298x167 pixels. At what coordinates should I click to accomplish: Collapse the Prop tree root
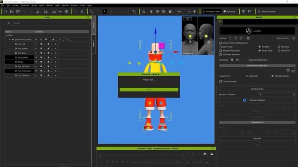(x=7, y=35)
